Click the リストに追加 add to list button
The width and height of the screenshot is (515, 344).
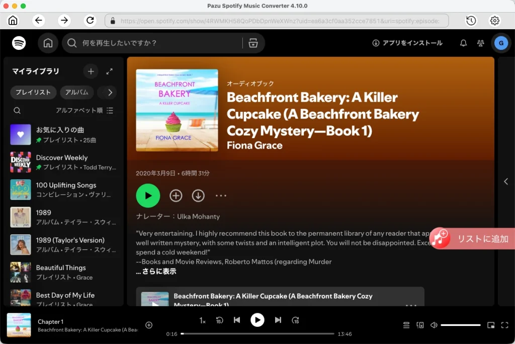[x=472, y=239]
